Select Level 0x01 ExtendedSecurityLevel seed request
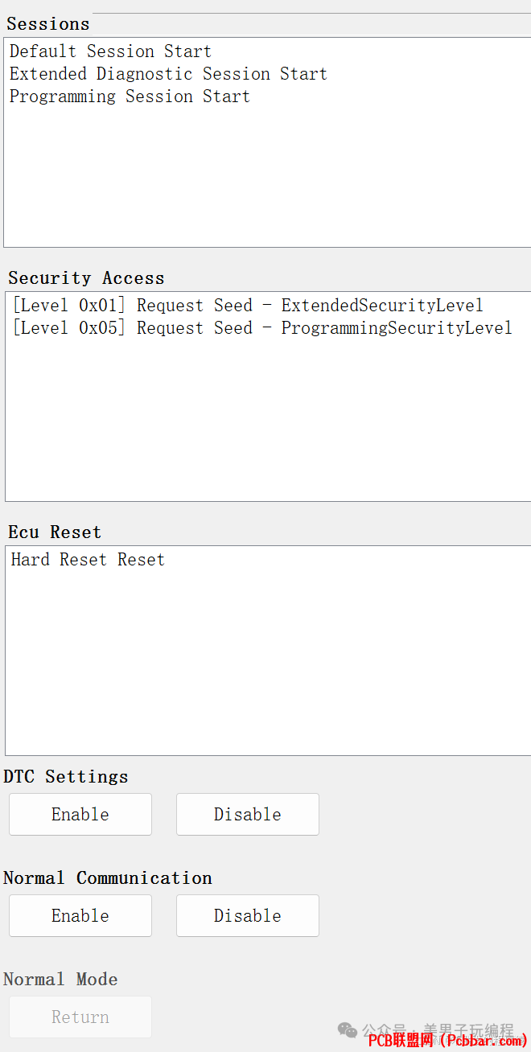This screenshot has width=531, height=1052. point(248,306)
